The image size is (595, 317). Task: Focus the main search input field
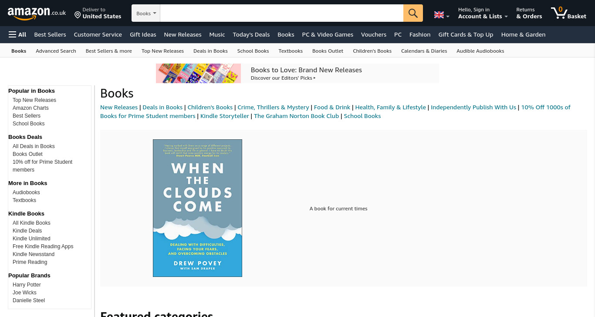tap(281, 13)
